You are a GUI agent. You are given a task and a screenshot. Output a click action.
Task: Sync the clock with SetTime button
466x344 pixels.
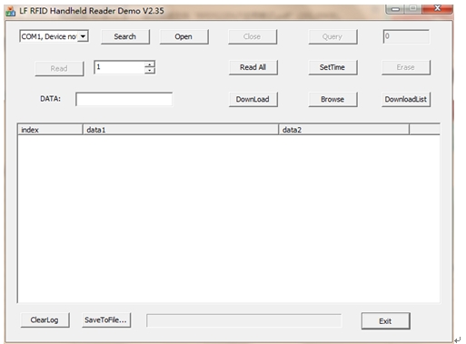pyautogui.click(x=332, y=67)
